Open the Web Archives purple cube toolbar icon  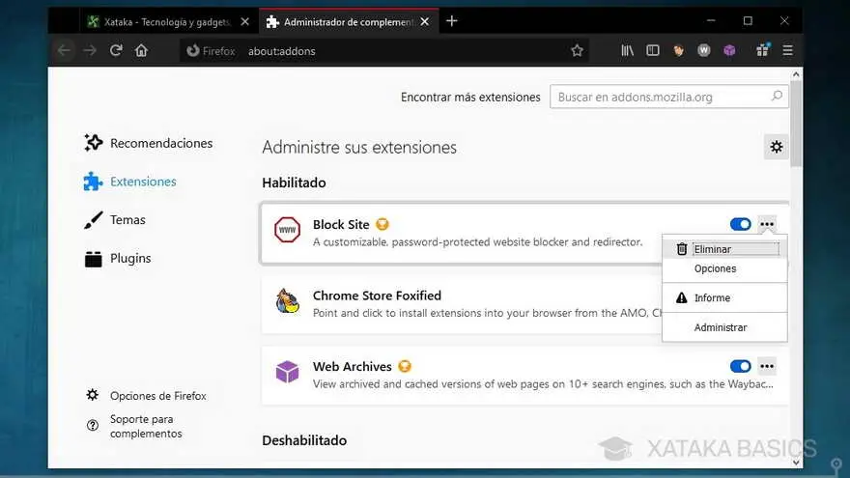[x=729, y=51]
